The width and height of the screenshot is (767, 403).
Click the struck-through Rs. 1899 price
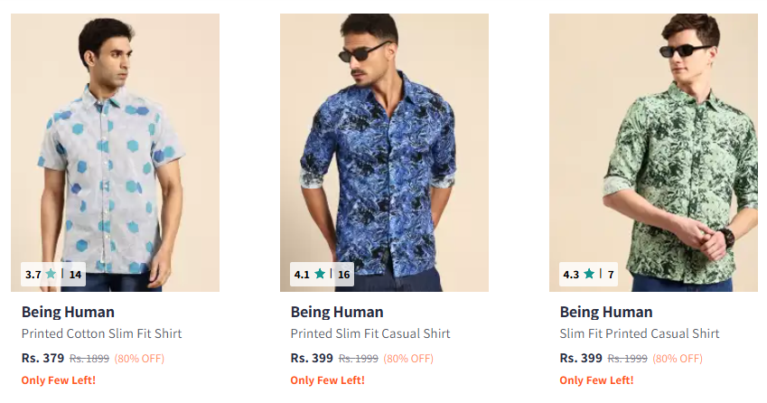pyautogui.click(x=89, y=359)
